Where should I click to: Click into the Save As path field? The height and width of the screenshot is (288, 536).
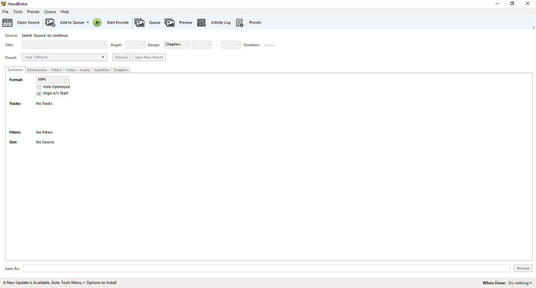pos(266,268)
